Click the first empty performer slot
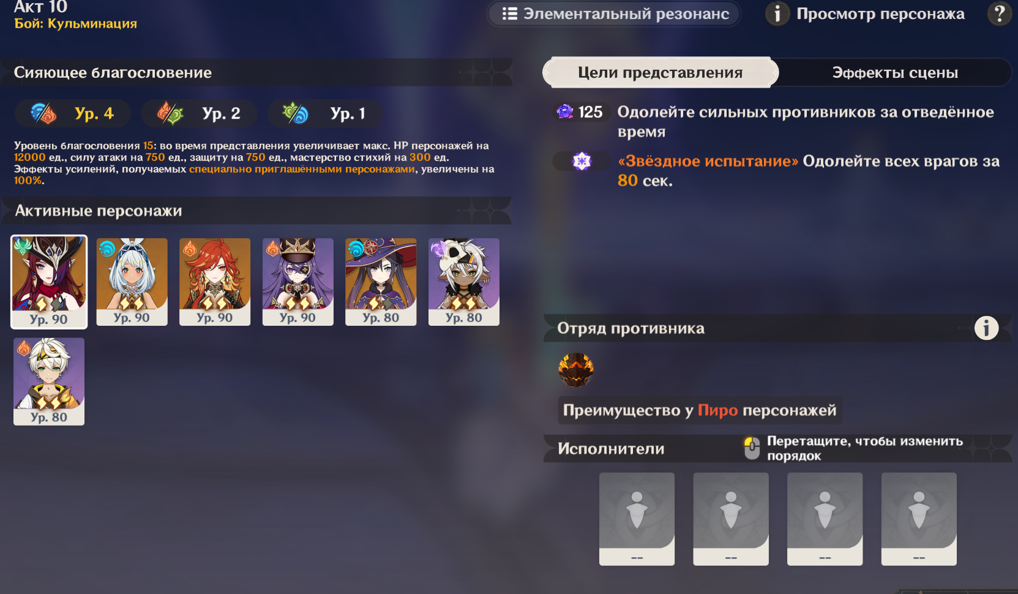Screen dimensions: 1018x594 [x=637, y=519]
